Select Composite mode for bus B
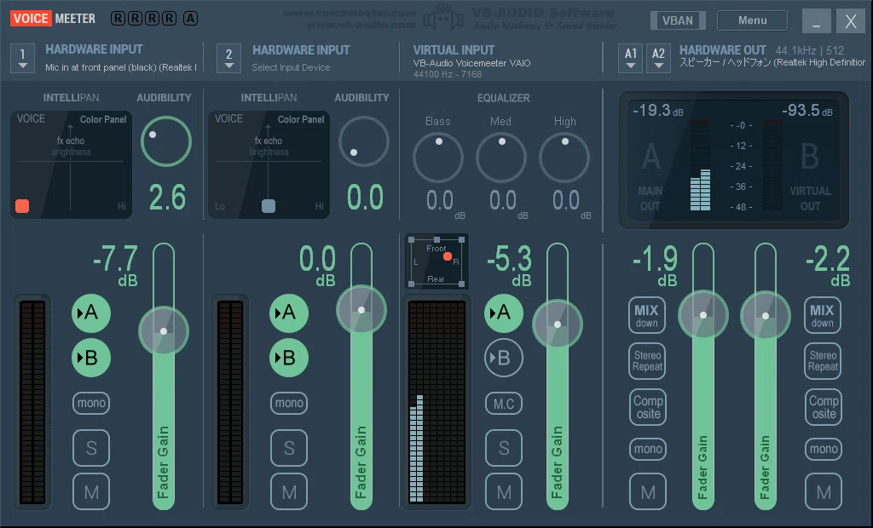 824,407
